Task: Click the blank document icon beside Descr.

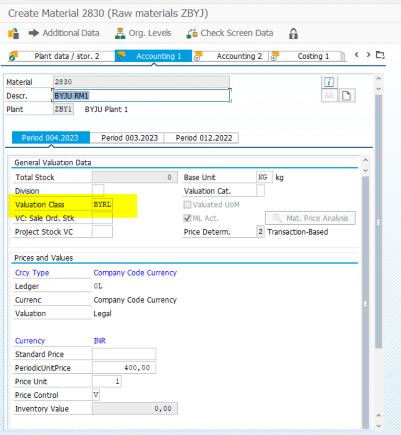Action: (x=346, y=96)
